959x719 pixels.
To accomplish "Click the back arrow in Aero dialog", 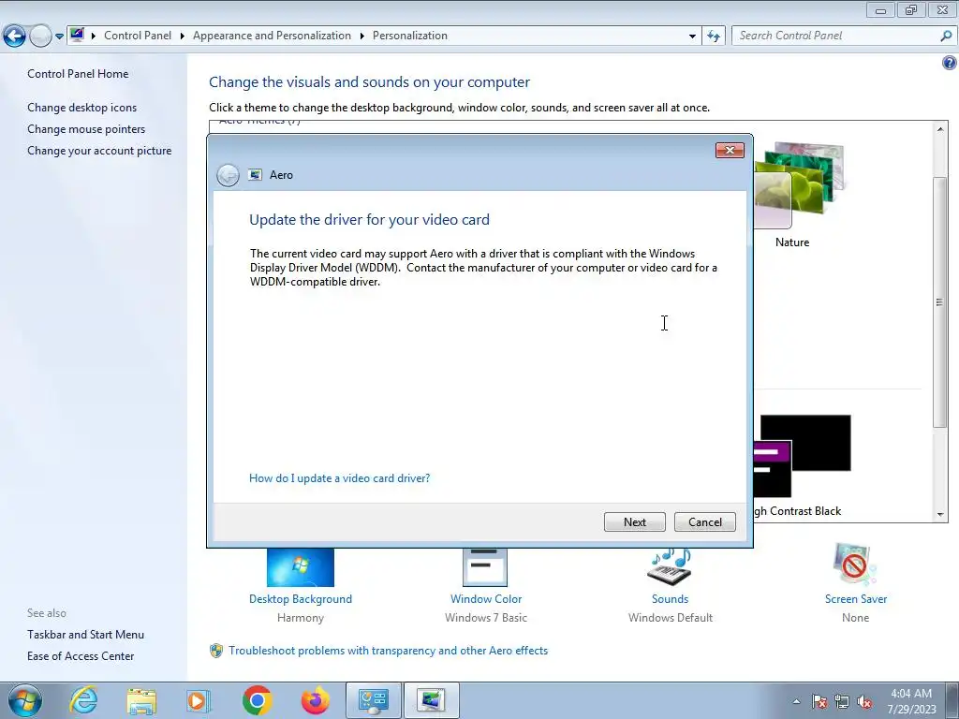I will point(229,175).
